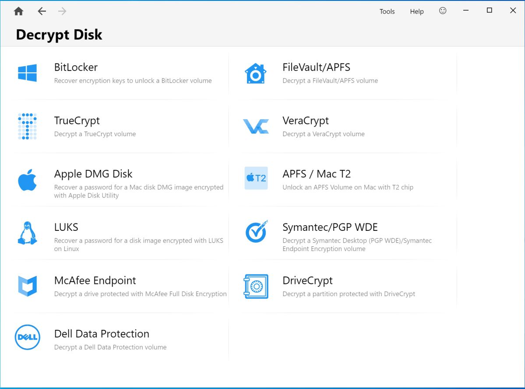Screen dimensions: 525x389
Task: Click the Dell logo icon
Action: [27, 337]
